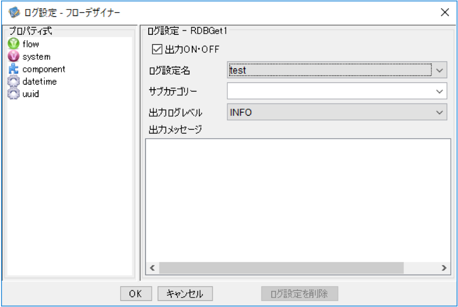
Task: Open the 出力ログレベル INFO dropdown
Action: [x=337, y=112]
